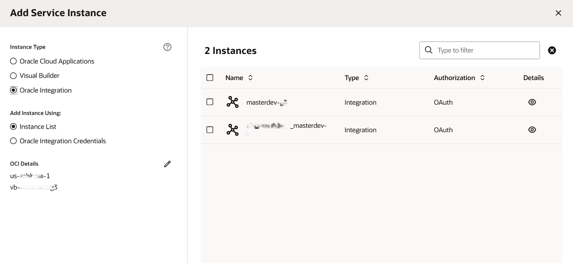Click integration icon of first masterdev row
The height and width of the screenshot is (263, 573).
click(x=232, y=102)
